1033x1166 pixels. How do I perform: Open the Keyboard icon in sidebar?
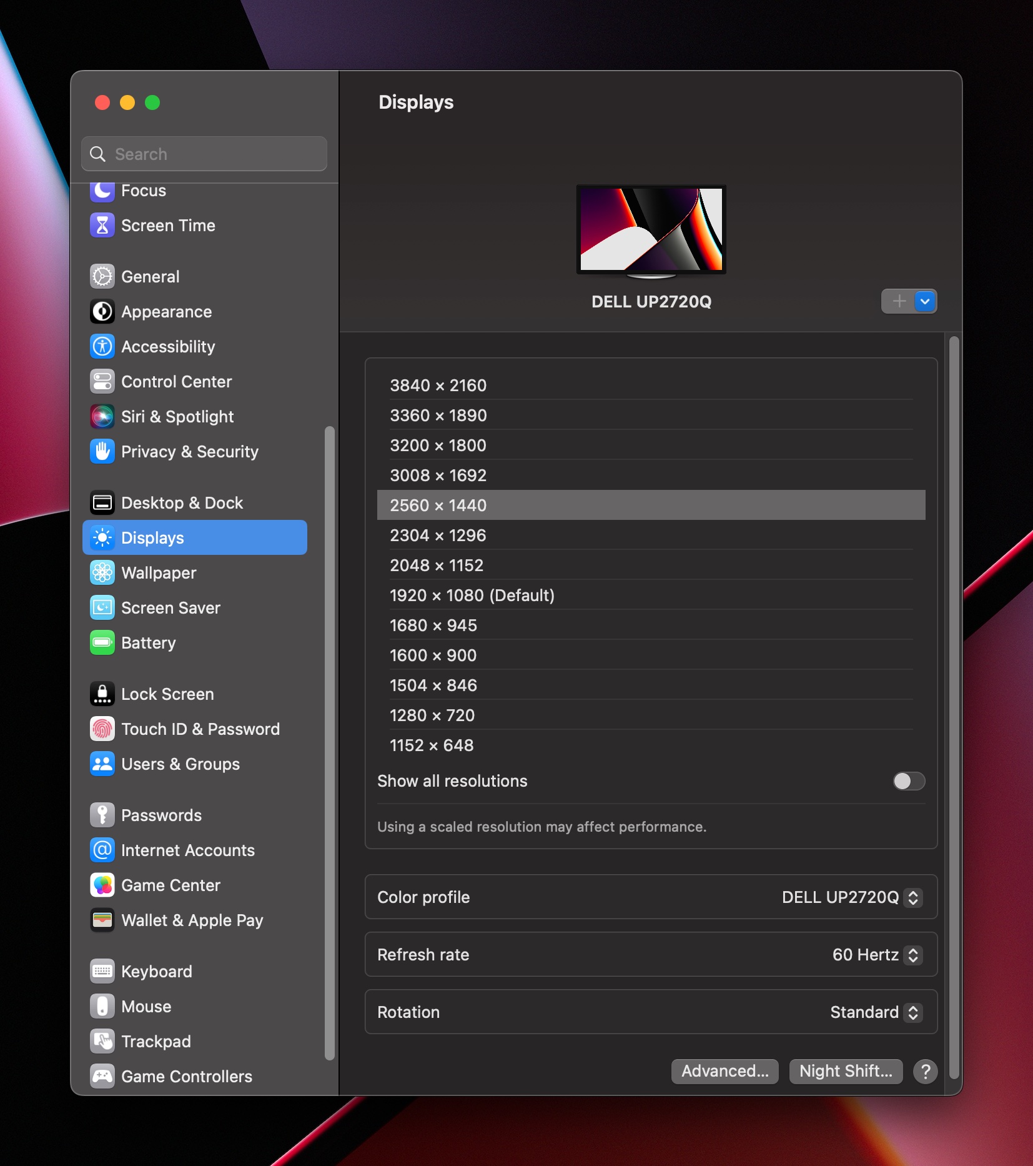(x=102, y=972)
